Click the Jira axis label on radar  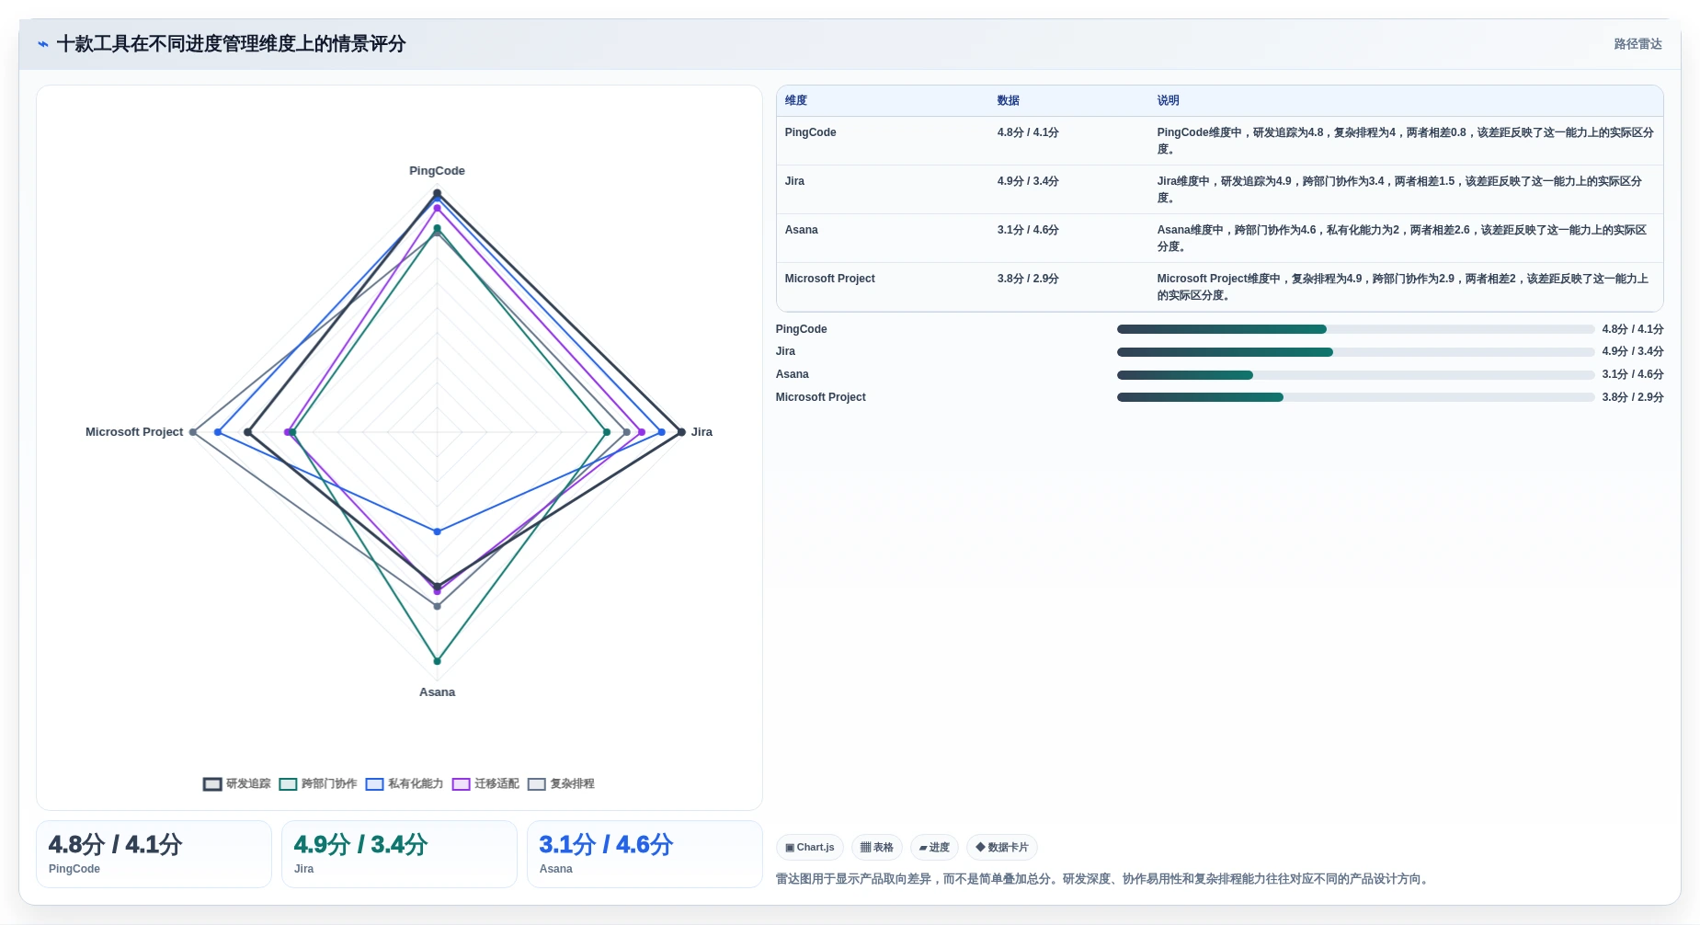pos(702,432)
